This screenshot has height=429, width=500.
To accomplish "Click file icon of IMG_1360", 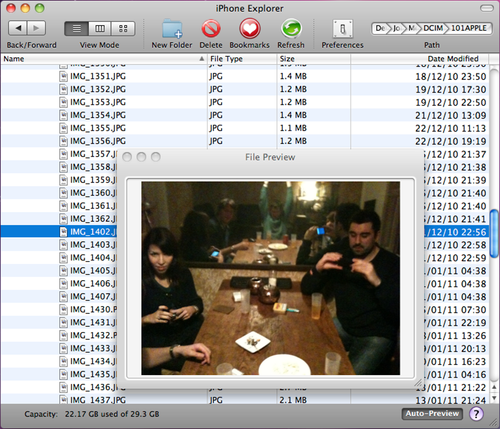I will click(x=64, y=193).
